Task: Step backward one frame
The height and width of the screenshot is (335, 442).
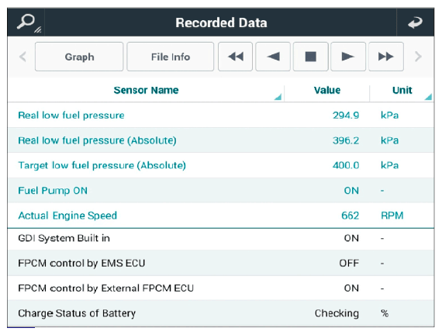Action: tap(273, 57)
